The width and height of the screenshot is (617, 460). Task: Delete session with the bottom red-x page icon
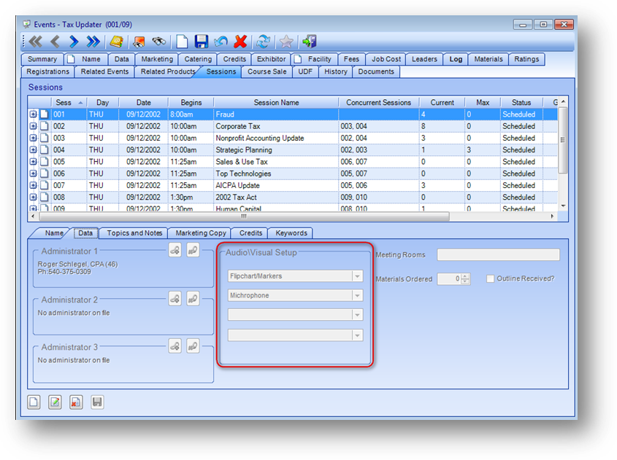(76, 402)
